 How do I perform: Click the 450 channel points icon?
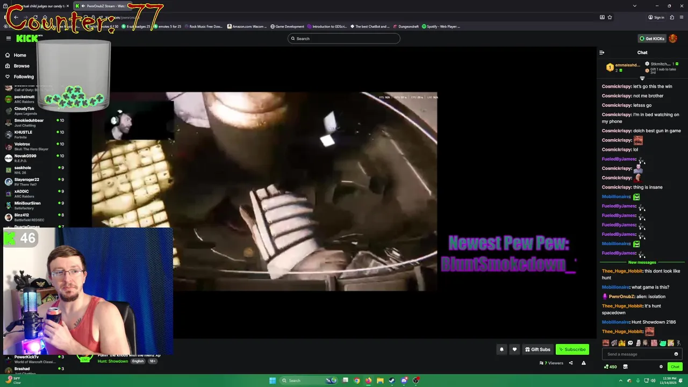(x=610, y=367)
